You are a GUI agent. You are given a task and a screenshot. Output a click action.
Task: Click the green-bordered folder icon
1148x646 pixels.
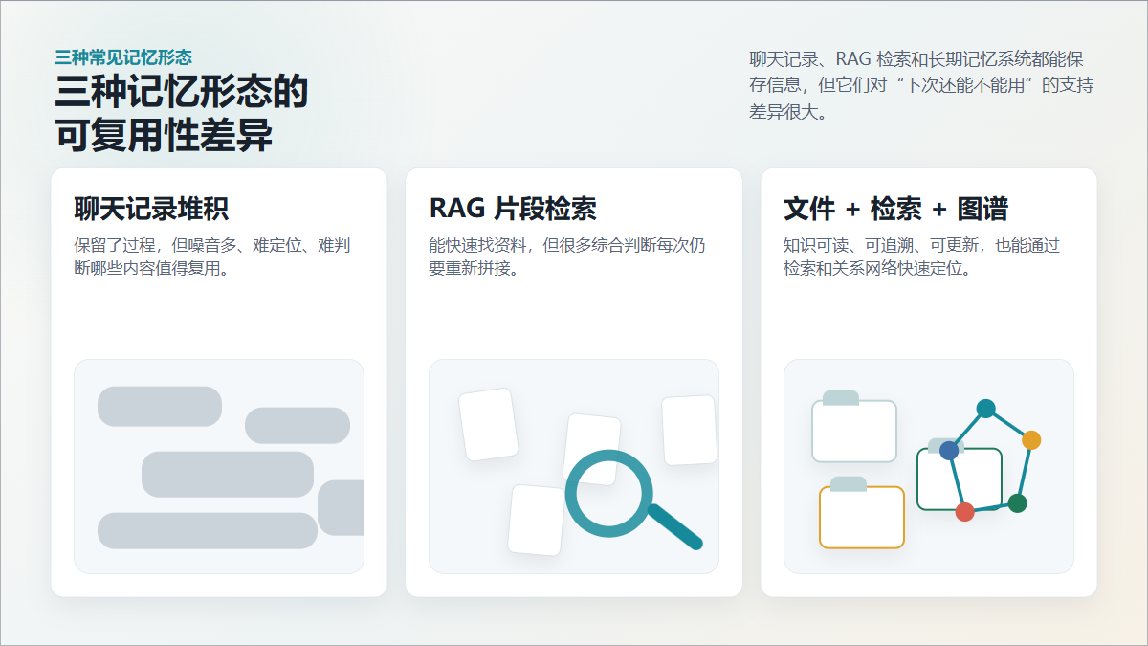click(960, 475)
